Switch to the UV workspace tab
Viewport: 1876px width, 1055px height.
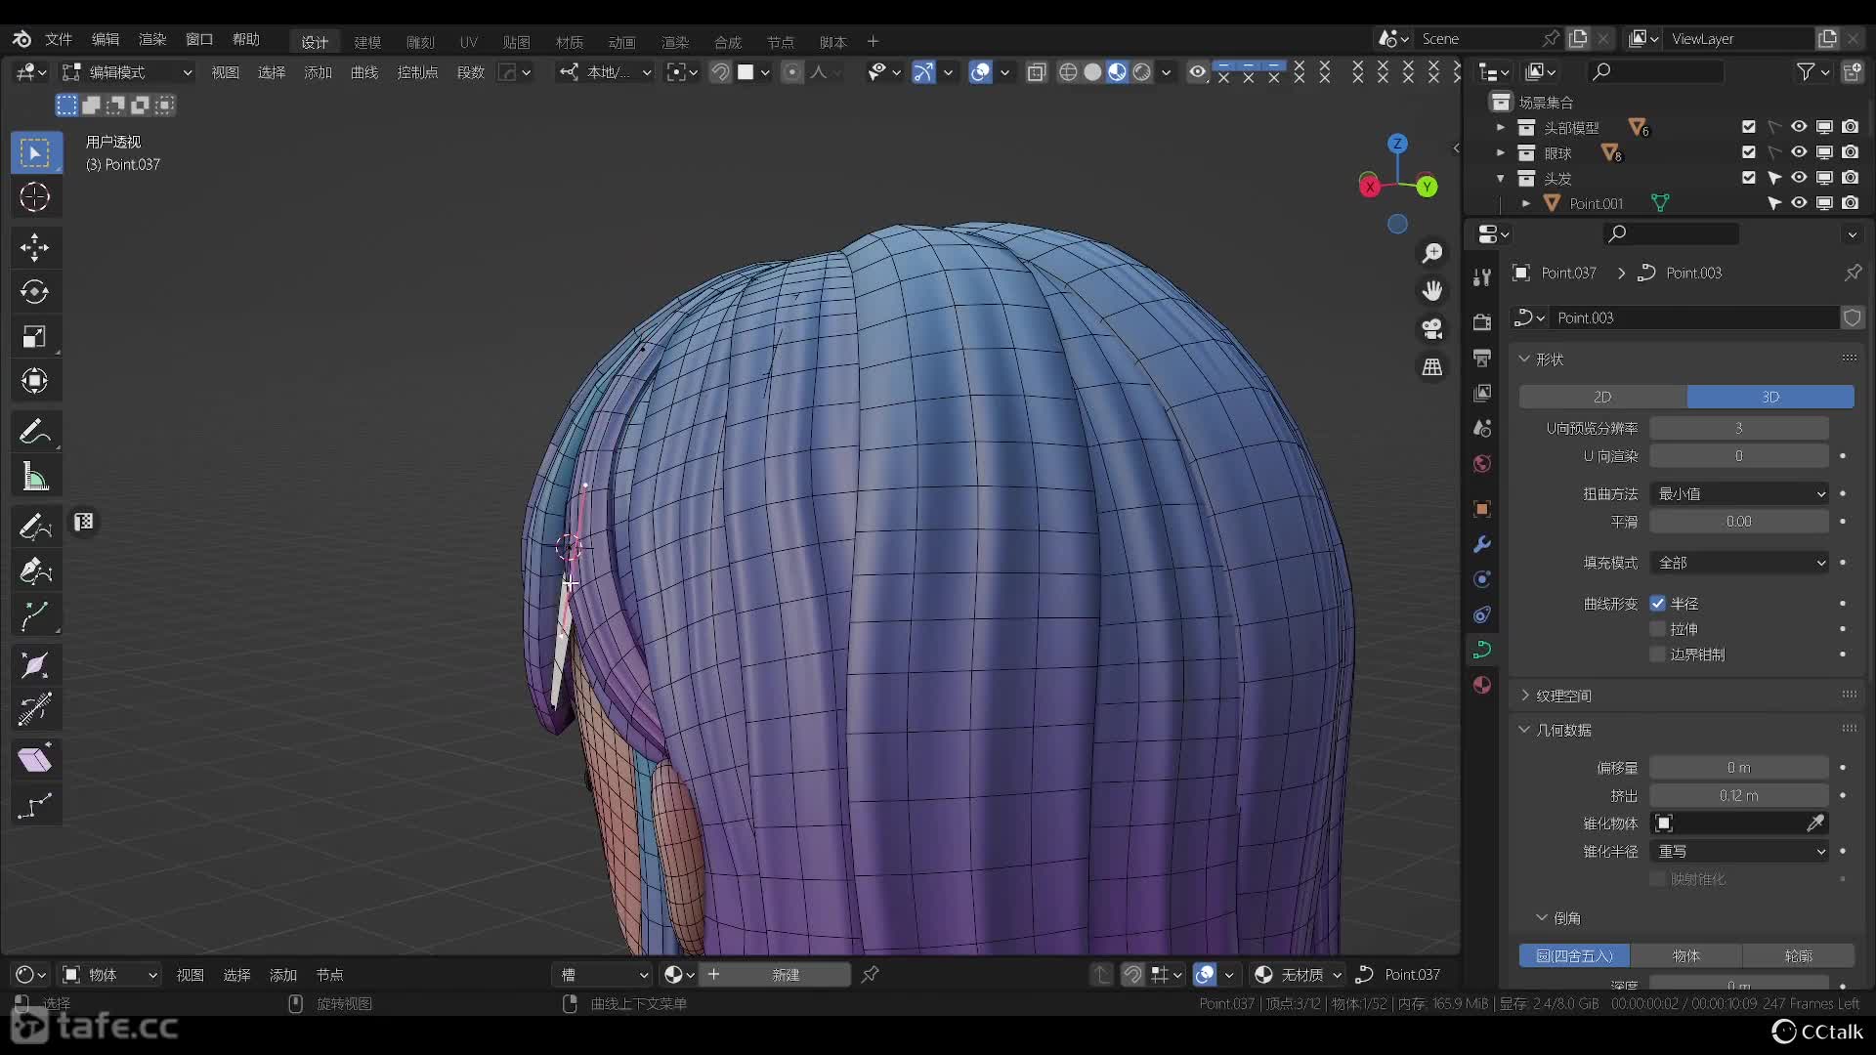coord(469,42)
